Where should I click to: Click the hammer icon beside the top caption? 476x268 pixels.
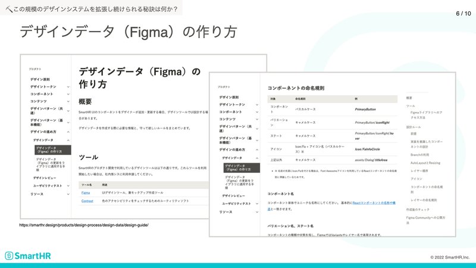9,10
